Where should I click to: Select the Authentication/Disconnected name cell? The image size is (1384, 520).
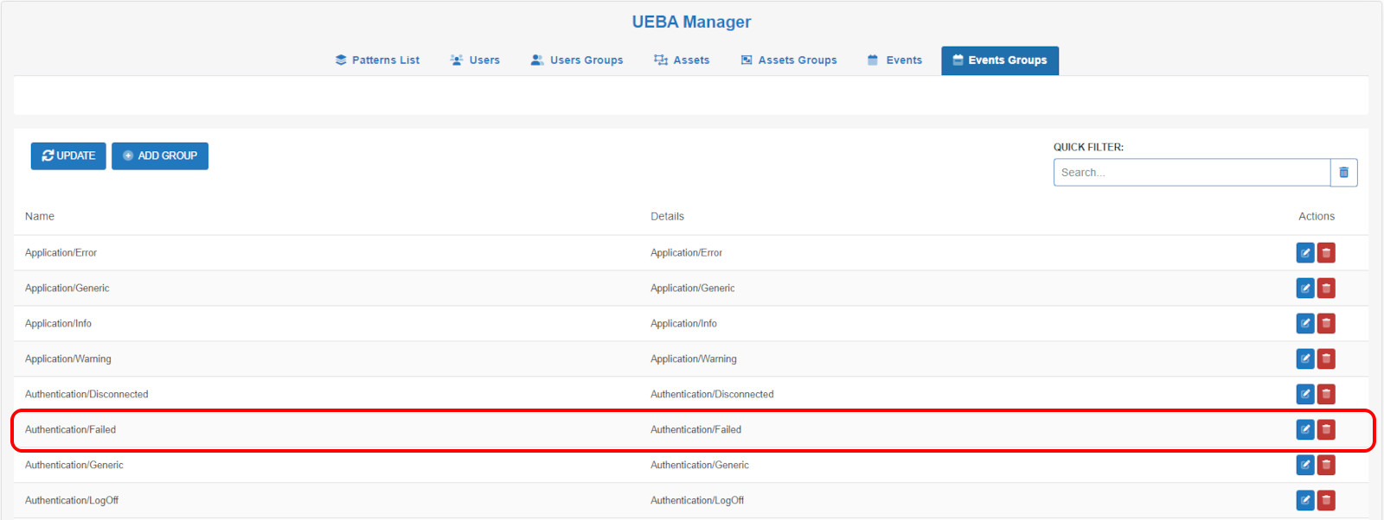86,395
